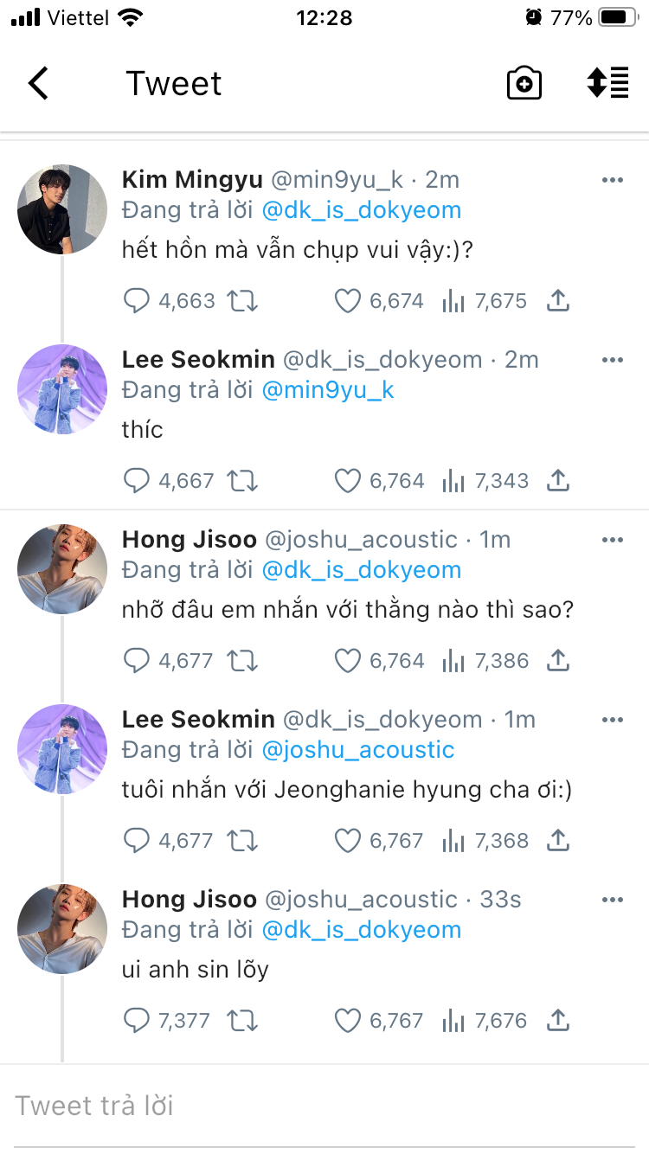View analytics of Hong Jisoo's 7,386-view tweet
The width and height of the screenshot is (649, 1154).
click(453, 661)
